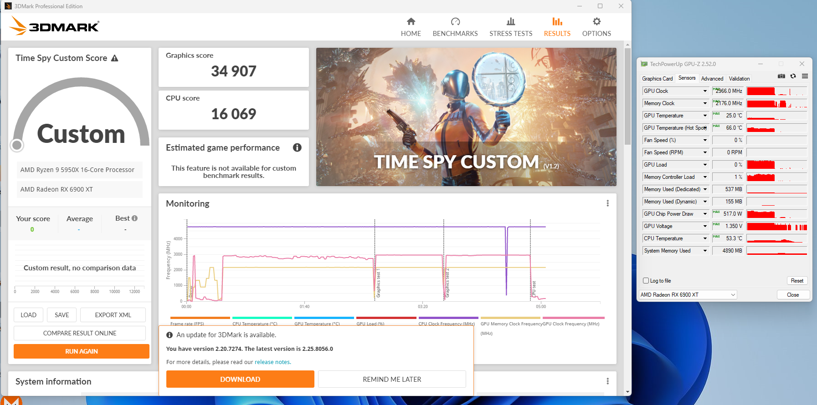817x405 pixels.
Task: Click the CPU score value 16 069
Action: (234, 114)
